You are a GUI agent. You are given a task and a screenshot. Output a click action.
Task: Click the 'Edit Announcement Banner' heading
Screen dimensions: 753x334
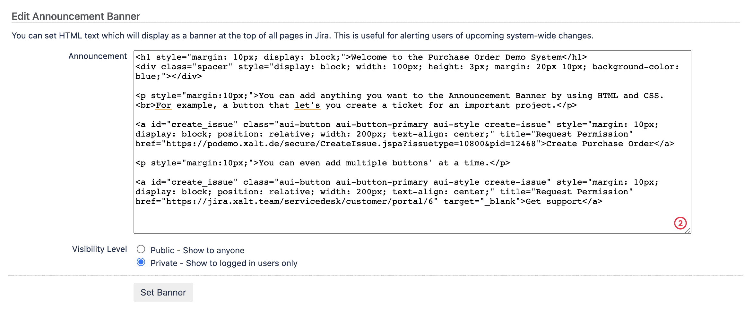(76, 16)
